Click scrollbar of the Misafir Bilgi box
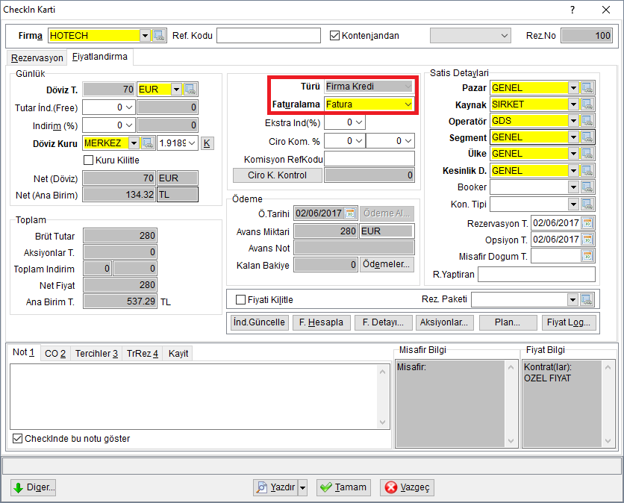This screenshot has width=624, height=503. tap(511, 404)
